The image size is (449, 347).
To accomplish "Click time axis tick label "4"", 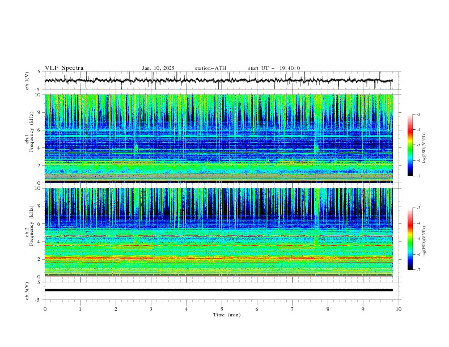I will (186, 309).
